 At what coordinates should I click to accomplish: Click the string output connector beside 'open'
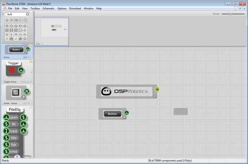(24, 117)
